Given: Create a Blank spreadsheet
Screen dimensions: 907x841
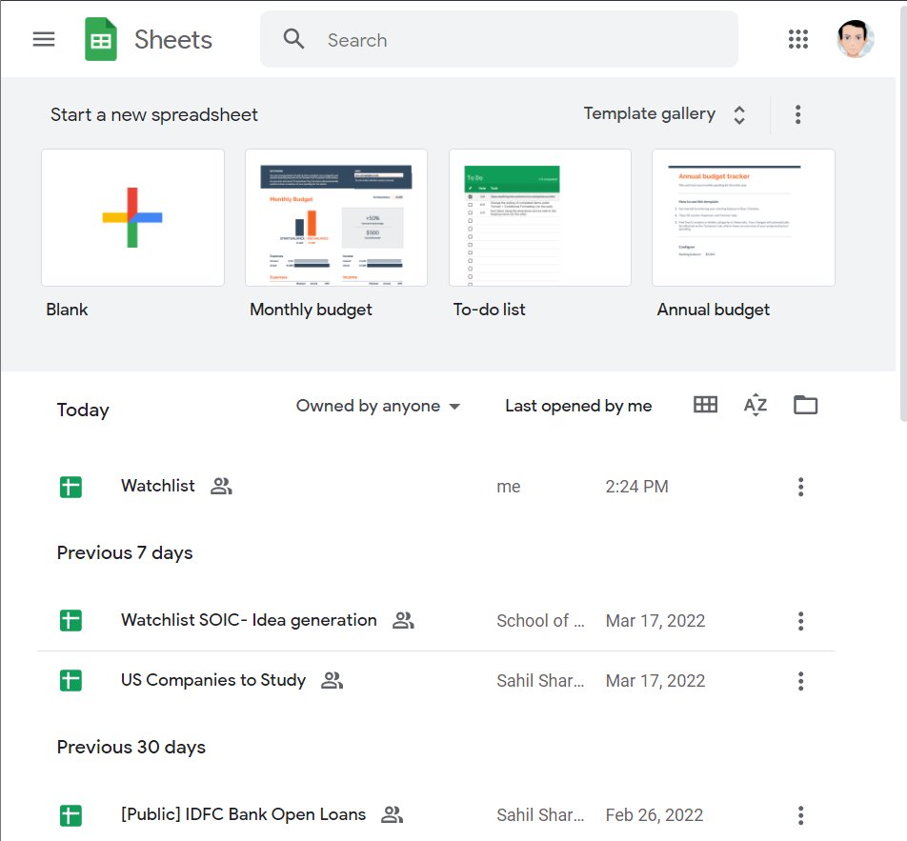Looking at the screenshot, I should [x=132, y=217].
